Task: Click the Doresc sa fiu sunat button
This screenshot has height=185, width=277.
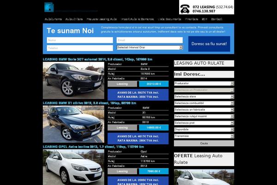Action: pos(209,44)
